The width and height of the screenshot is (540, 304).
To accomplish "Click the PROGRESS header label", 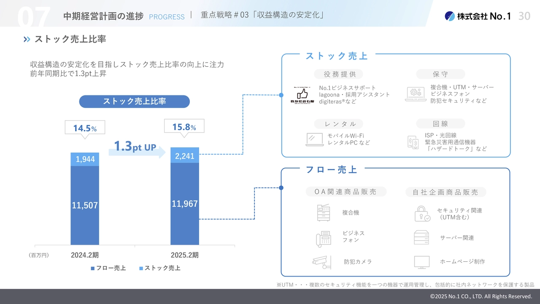I will pos(167,17).
